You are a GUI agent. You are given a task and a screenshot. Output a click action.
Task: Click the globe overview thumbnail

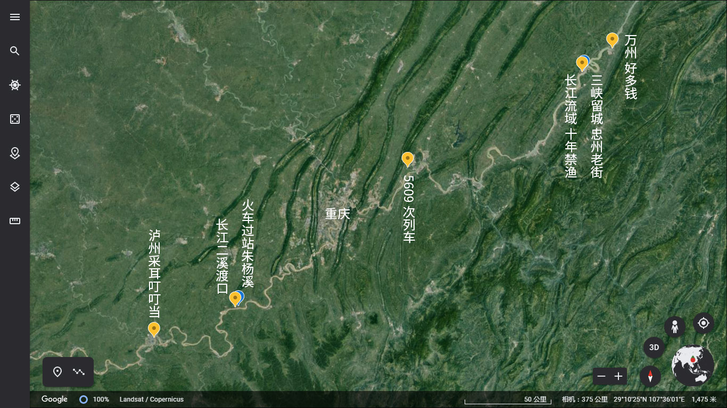coord(693,365)
